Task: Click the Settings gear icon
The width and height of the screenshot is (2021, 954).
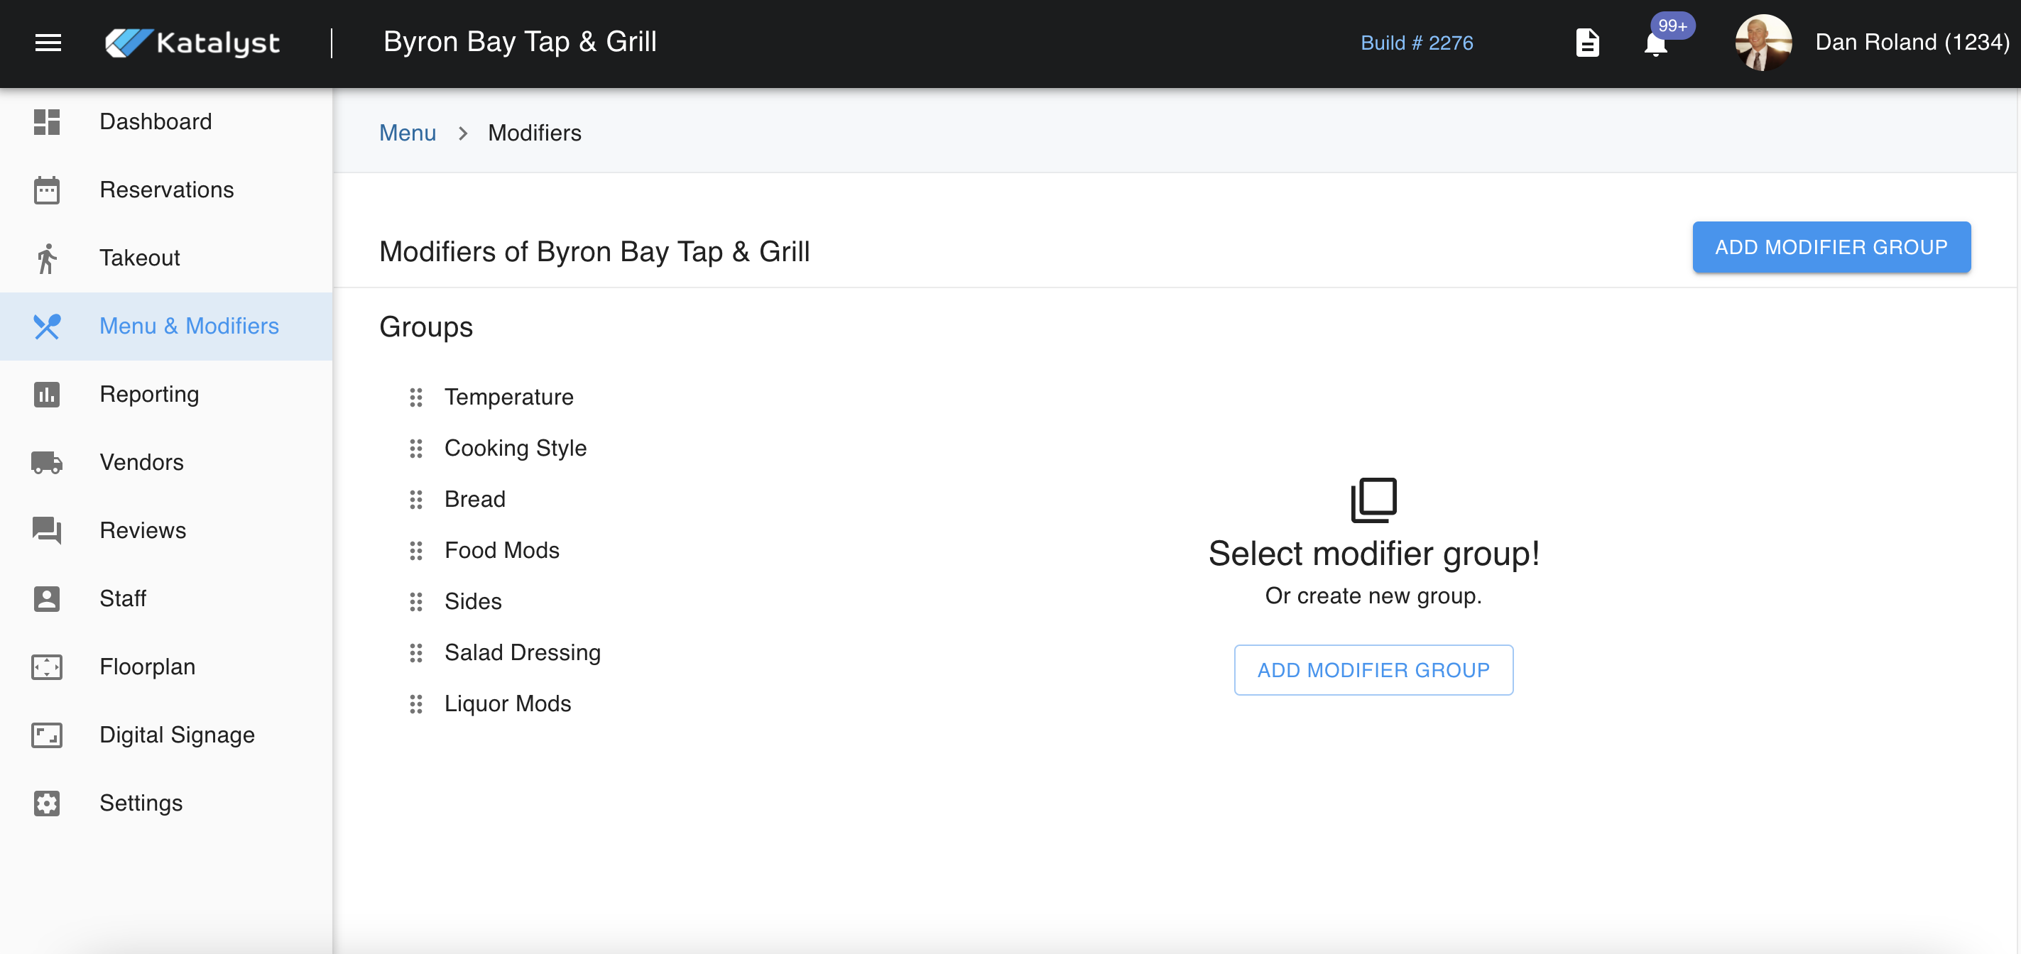Action: pyautogui.click(x=47, y=803)
